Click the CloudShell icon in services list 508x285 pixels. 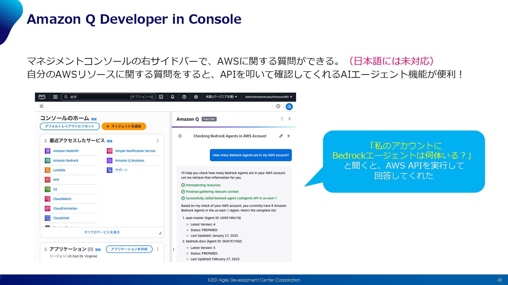pos(48,218)
